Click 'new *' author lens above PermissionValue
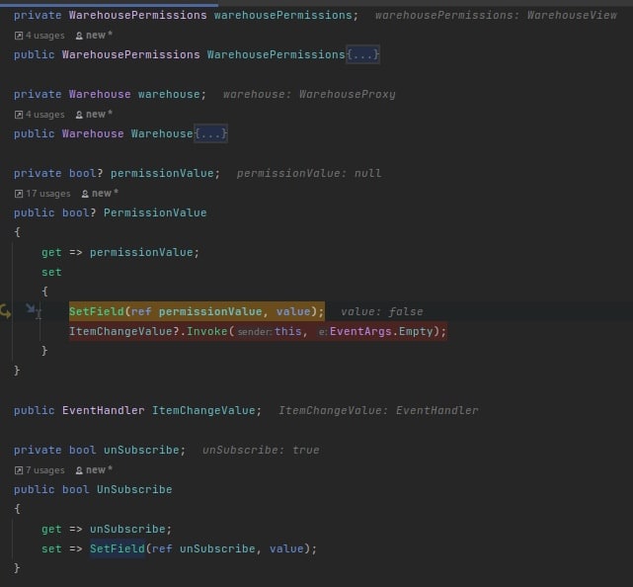The height and width of the screenshot is (587, 633). 100,194
